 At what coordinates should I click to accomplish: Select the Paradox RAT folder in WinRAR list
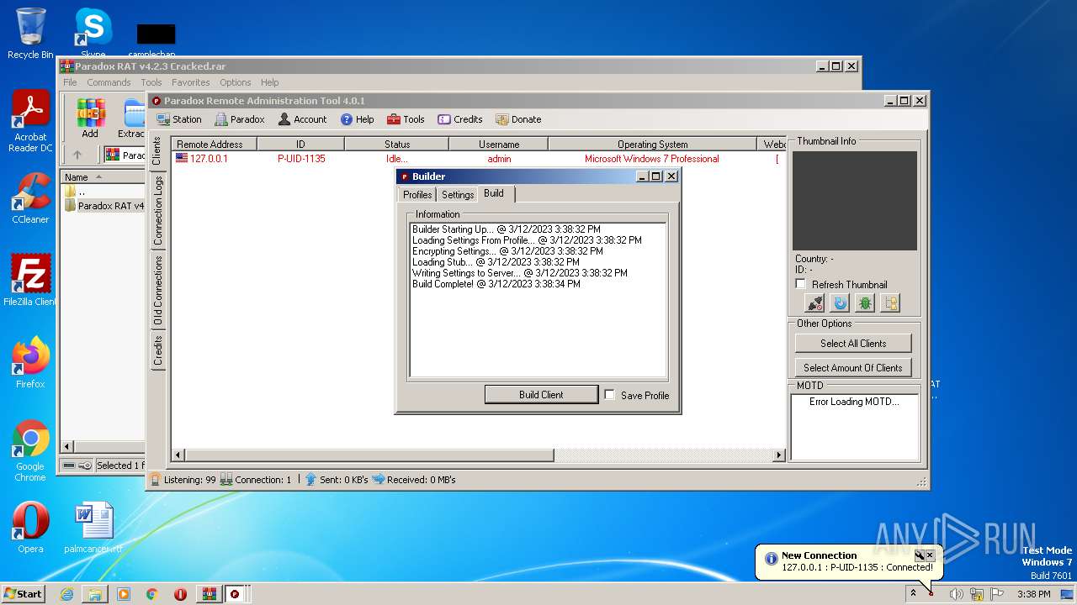[x=104, y=206]
